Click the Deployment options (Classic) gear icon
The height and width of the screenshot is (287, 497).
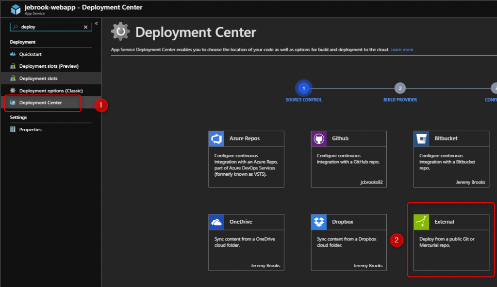[x=13, y=91]
